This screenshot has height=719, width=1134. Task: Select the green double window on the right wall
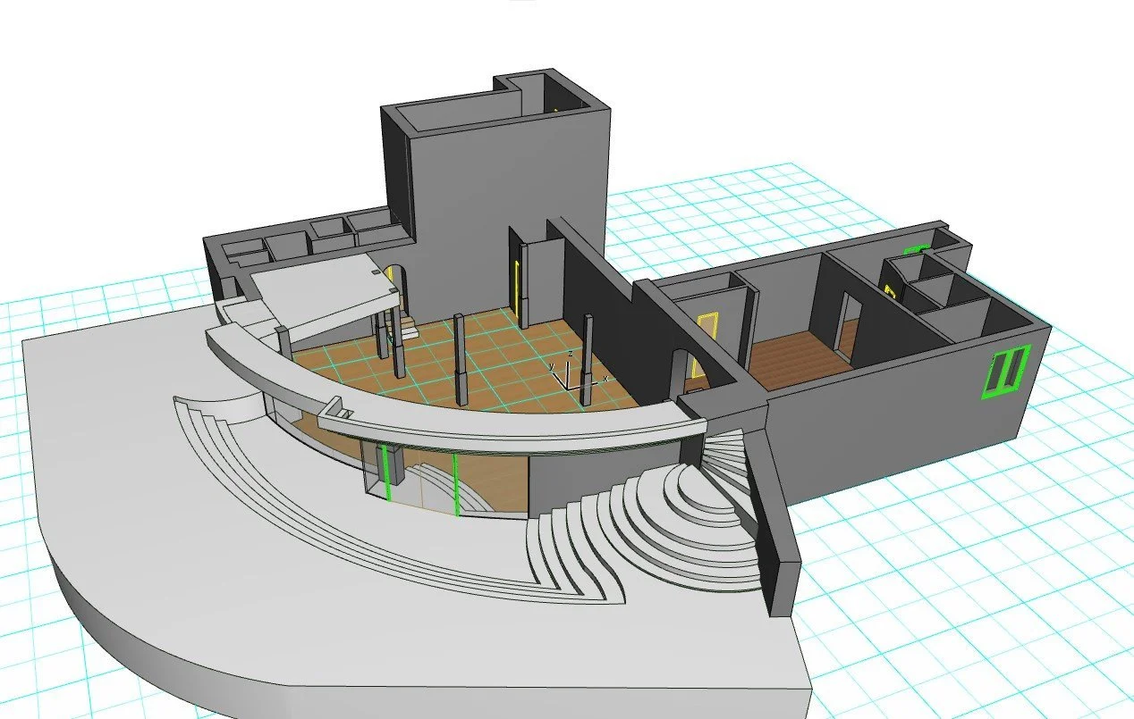coord(1005,370)
